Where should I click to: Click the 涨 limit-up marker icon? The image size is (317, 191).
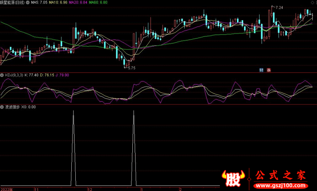[x=269, y=70]
